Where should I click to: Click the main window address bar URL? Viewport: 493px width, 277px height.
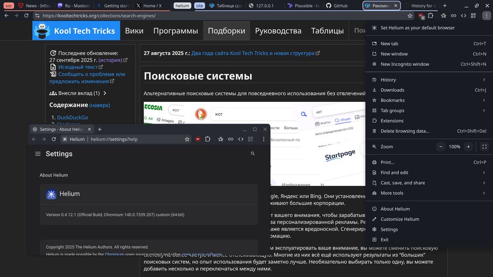coord(99,15)
